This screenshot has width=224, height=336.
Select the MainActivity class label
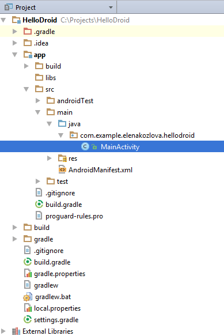click(120, 147)
